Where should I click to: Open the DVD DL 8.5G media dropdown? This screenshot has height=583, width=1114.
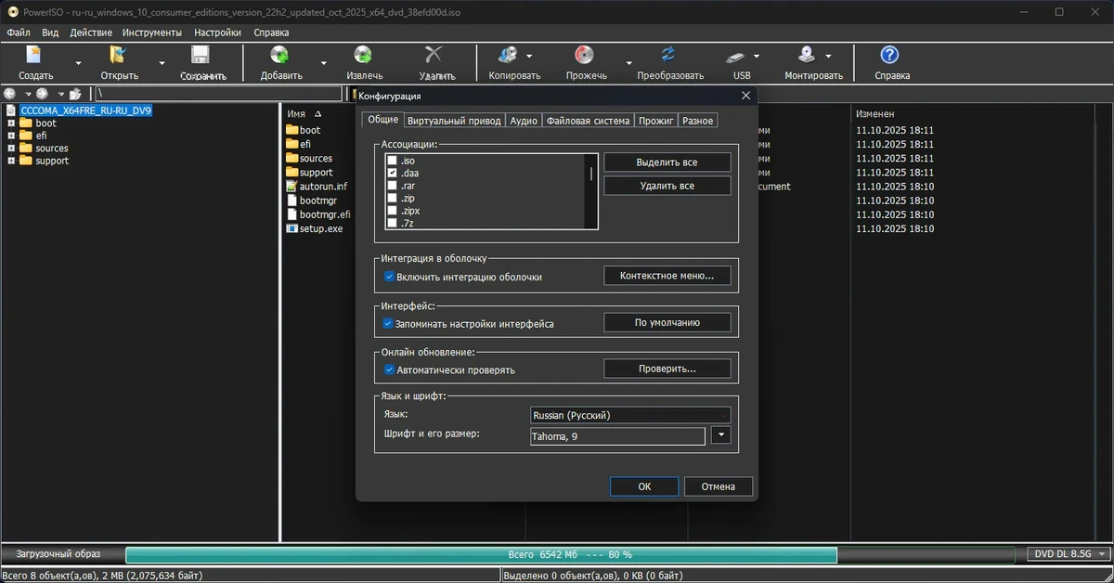1069,554
